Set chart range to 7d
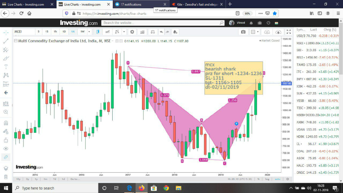The width and height of the screenshot is (343, 193). click(55, 179)
